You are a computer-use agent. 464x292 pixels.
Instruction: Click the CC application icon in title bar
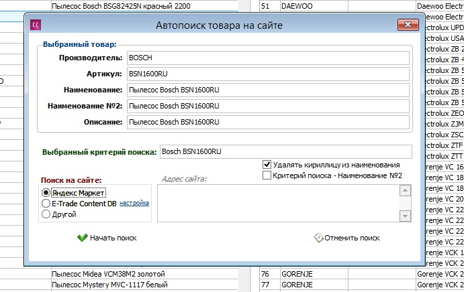click(x=36, y=25)
